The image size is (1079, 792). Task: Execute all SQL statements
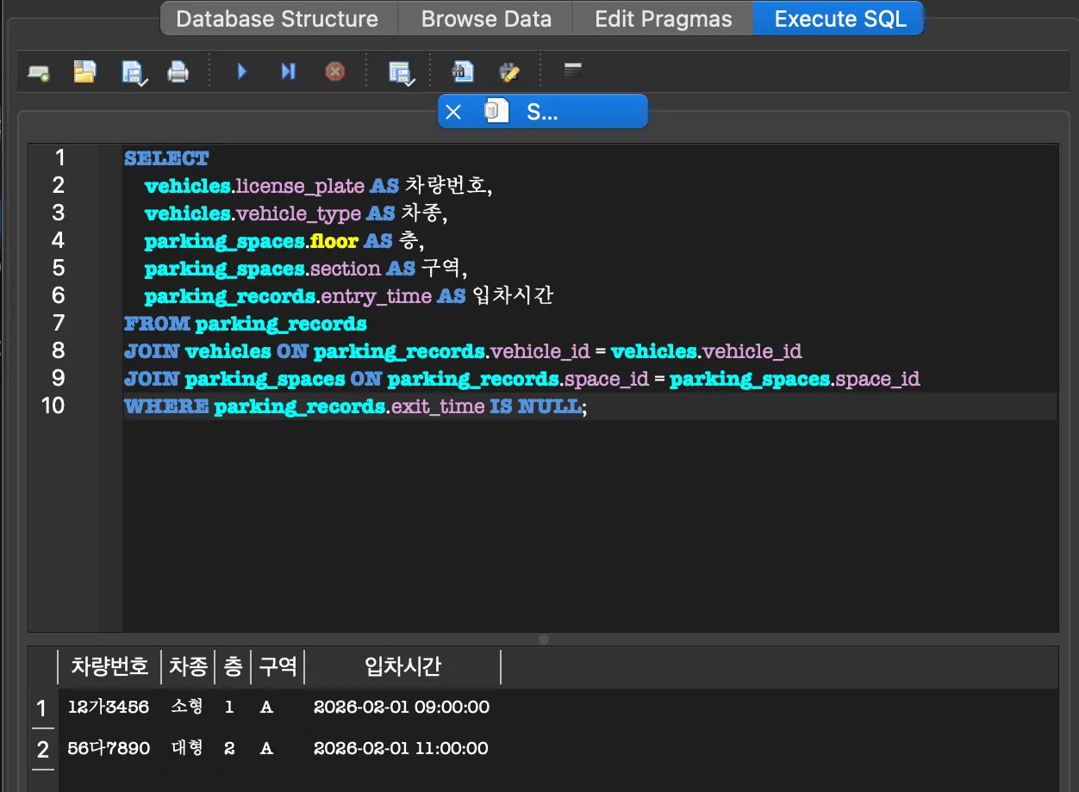[x=241, y=71]
